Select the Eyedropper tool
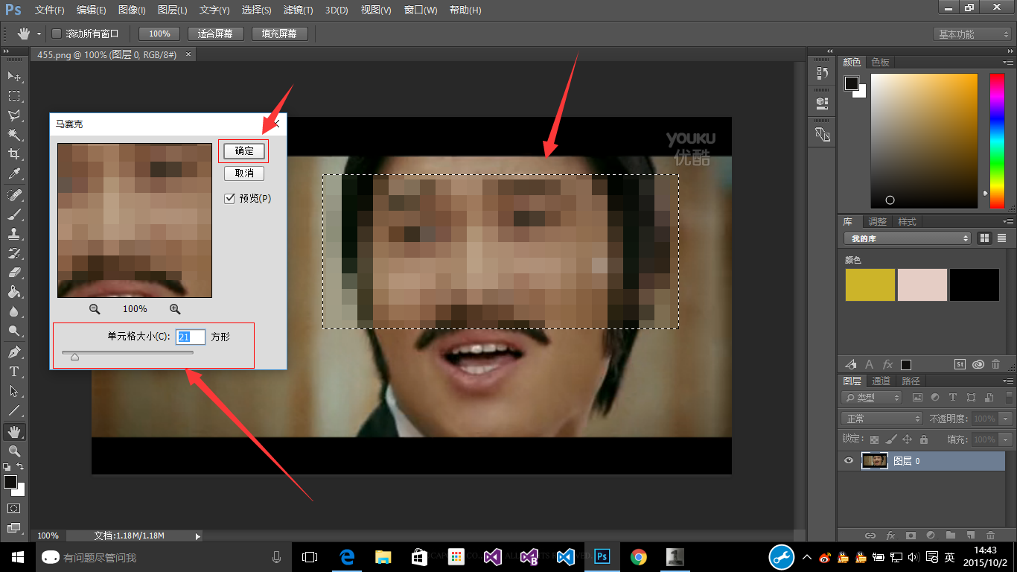1017x572 pixels. tap(14, 174)
